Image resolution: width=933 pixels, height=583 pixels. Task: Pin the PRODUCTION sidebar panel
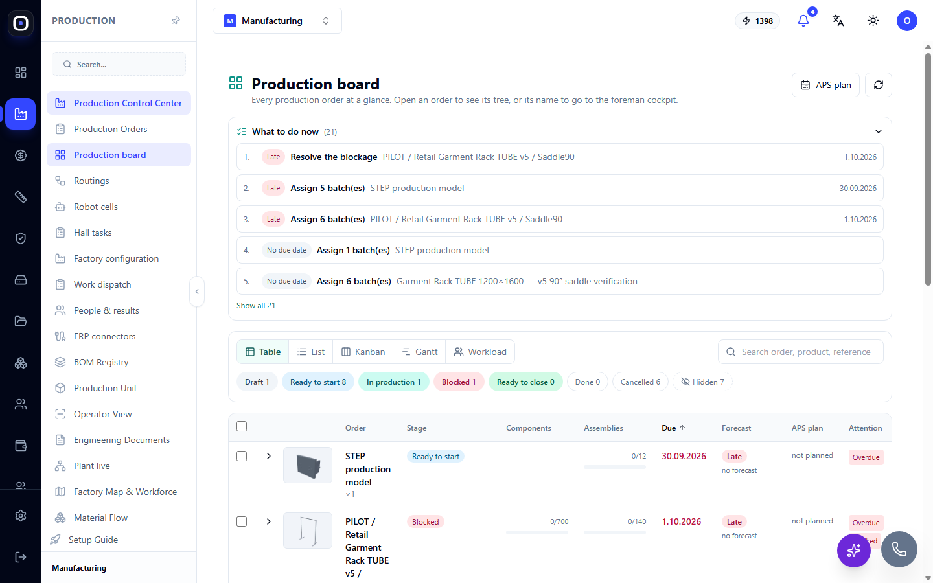tap(176, 21)
